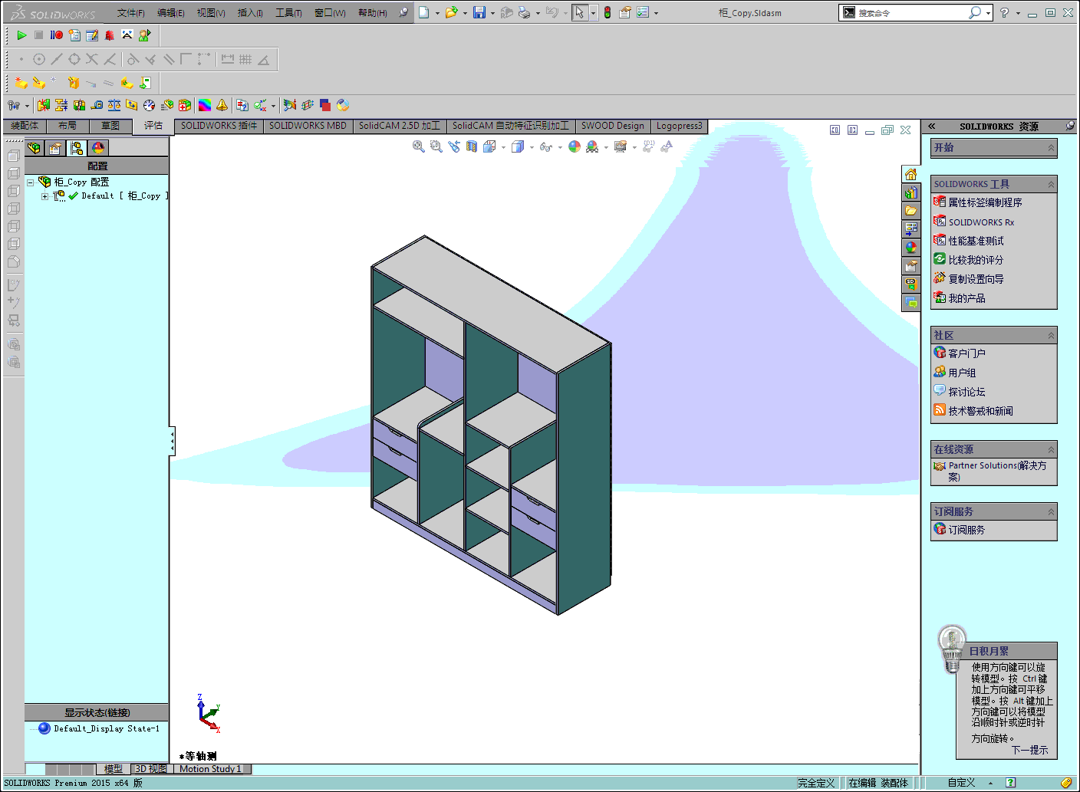1080x792 pixels.
Task: Switch to the SOLIDWORKS MBD tab
Action: click(x=308, y=126)
